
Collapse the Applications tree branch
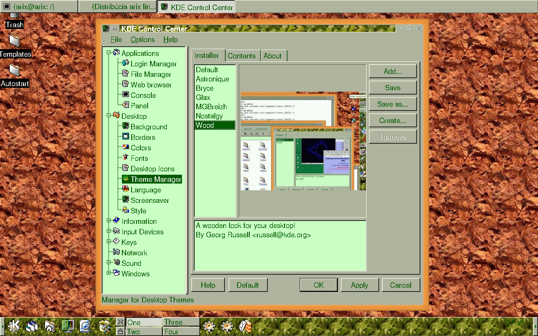(x=108, y=52)
